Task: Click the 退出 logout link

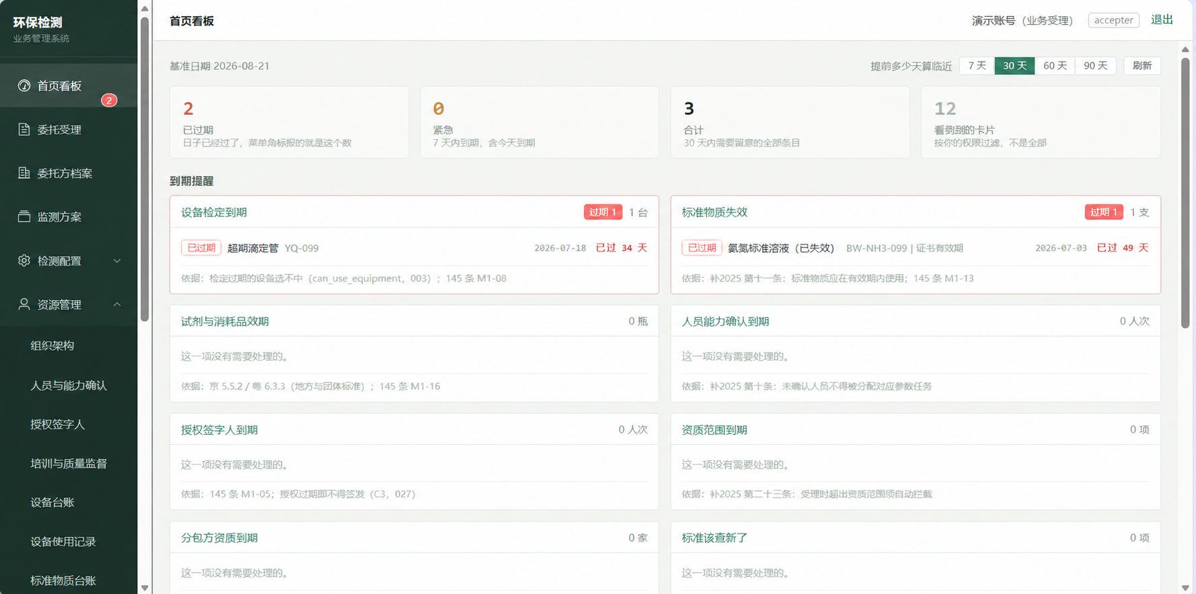Action: [x=1162, y=19]
